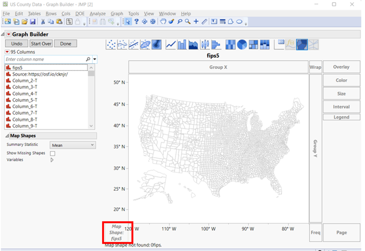The image size is (365, 251).
Task: Open the File menu
Action: coord(6,14)
